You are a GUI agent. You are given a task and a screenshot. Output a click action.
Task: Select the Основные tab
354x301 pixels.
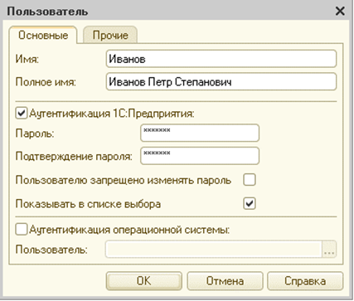tap(43, 35)
